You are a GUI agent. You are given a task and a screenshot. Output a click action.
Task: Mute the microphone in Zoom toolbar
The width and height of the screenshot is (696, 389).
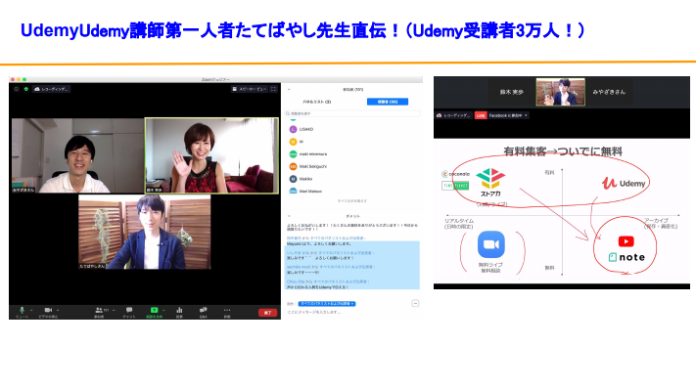pos(22,310)
